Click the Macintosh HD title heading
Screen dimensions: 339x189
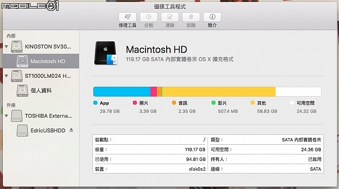(156, 49)
